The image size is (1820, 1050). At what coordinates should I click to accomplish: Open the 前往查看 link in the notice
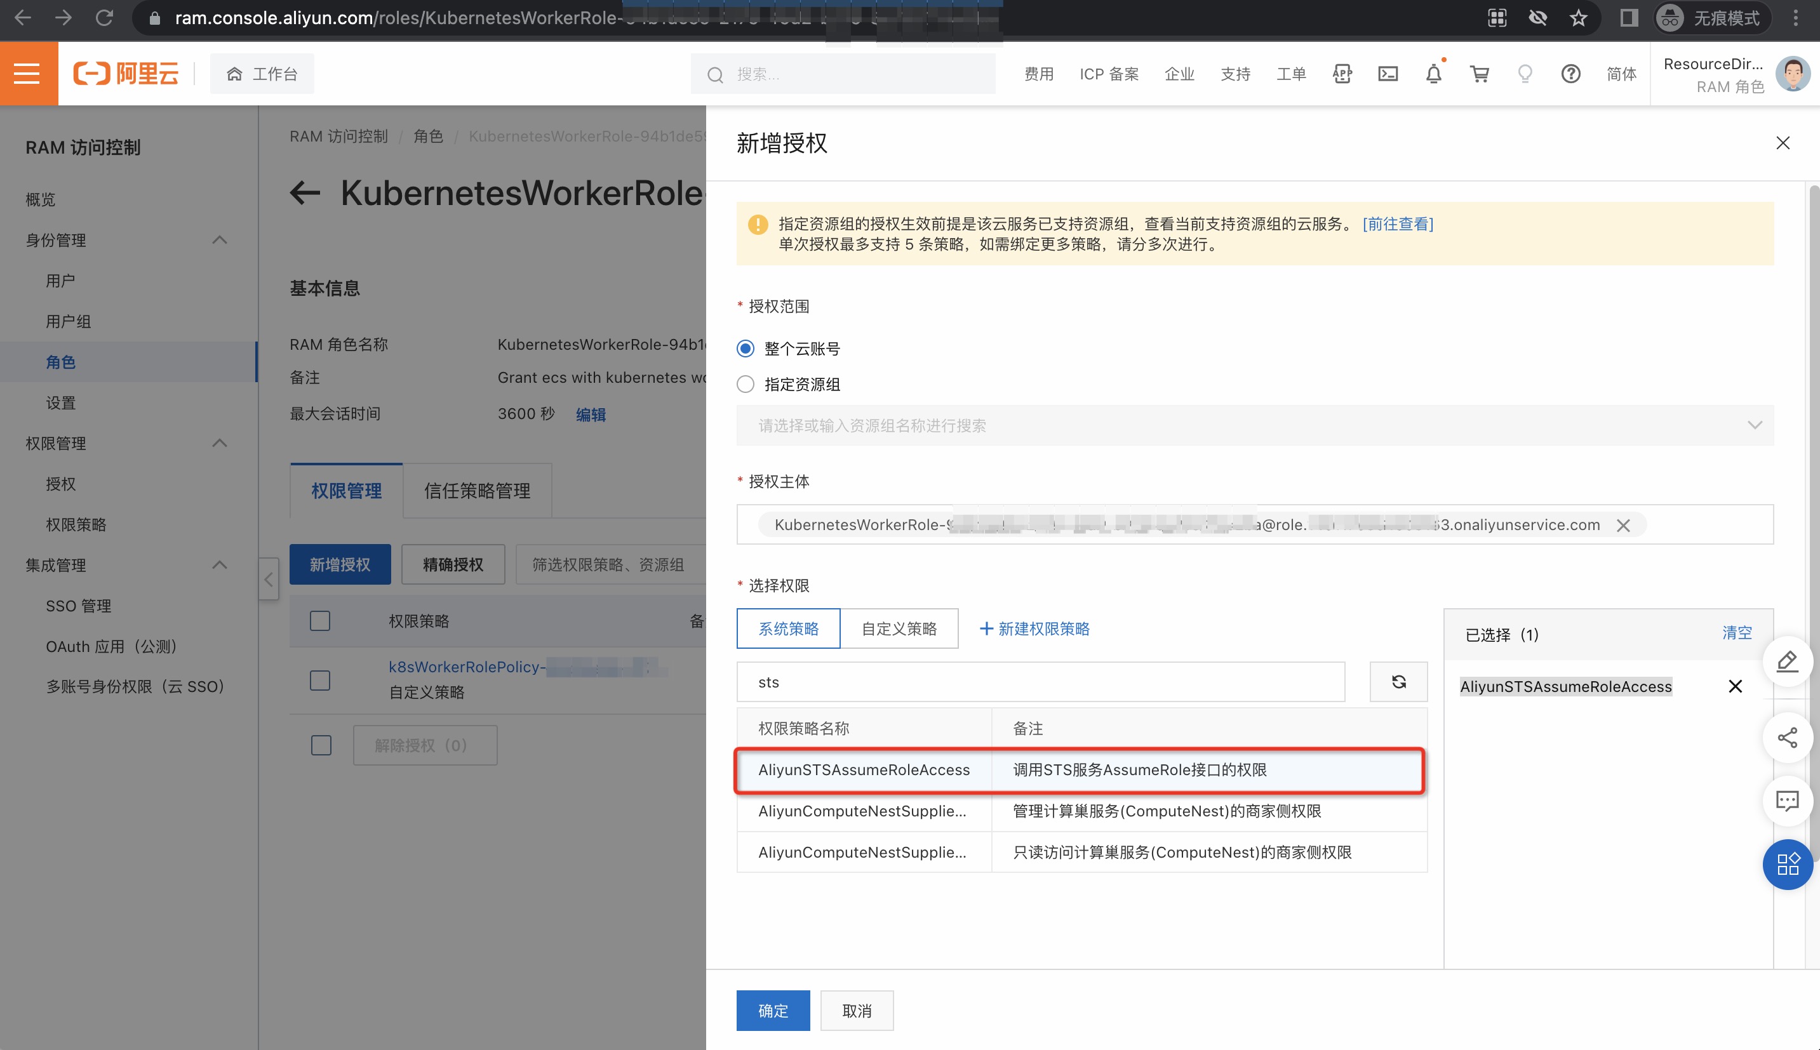coord(1397,224)
